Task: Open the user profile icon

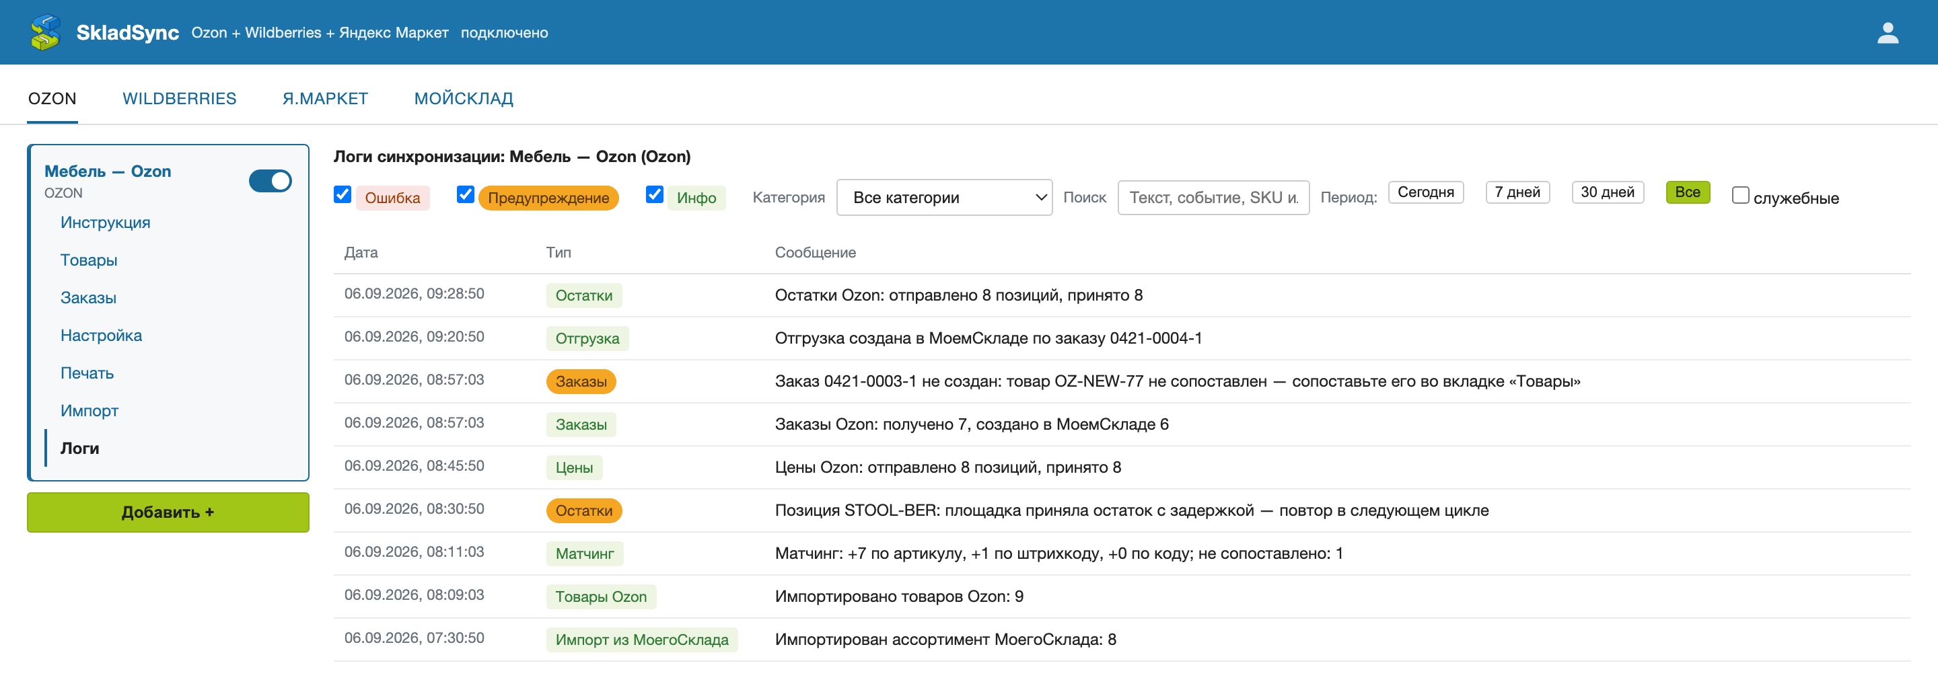Action: tap(1888, 32)
